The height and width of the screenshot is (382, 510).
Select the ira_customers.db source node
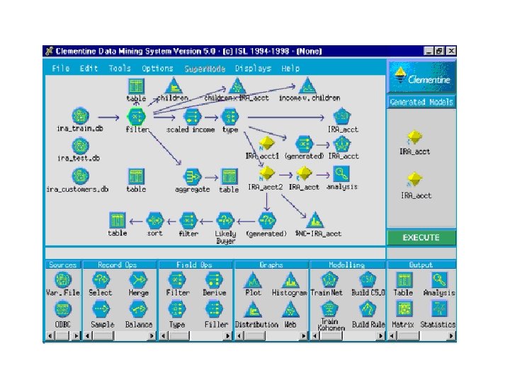[x=80, y=176]
